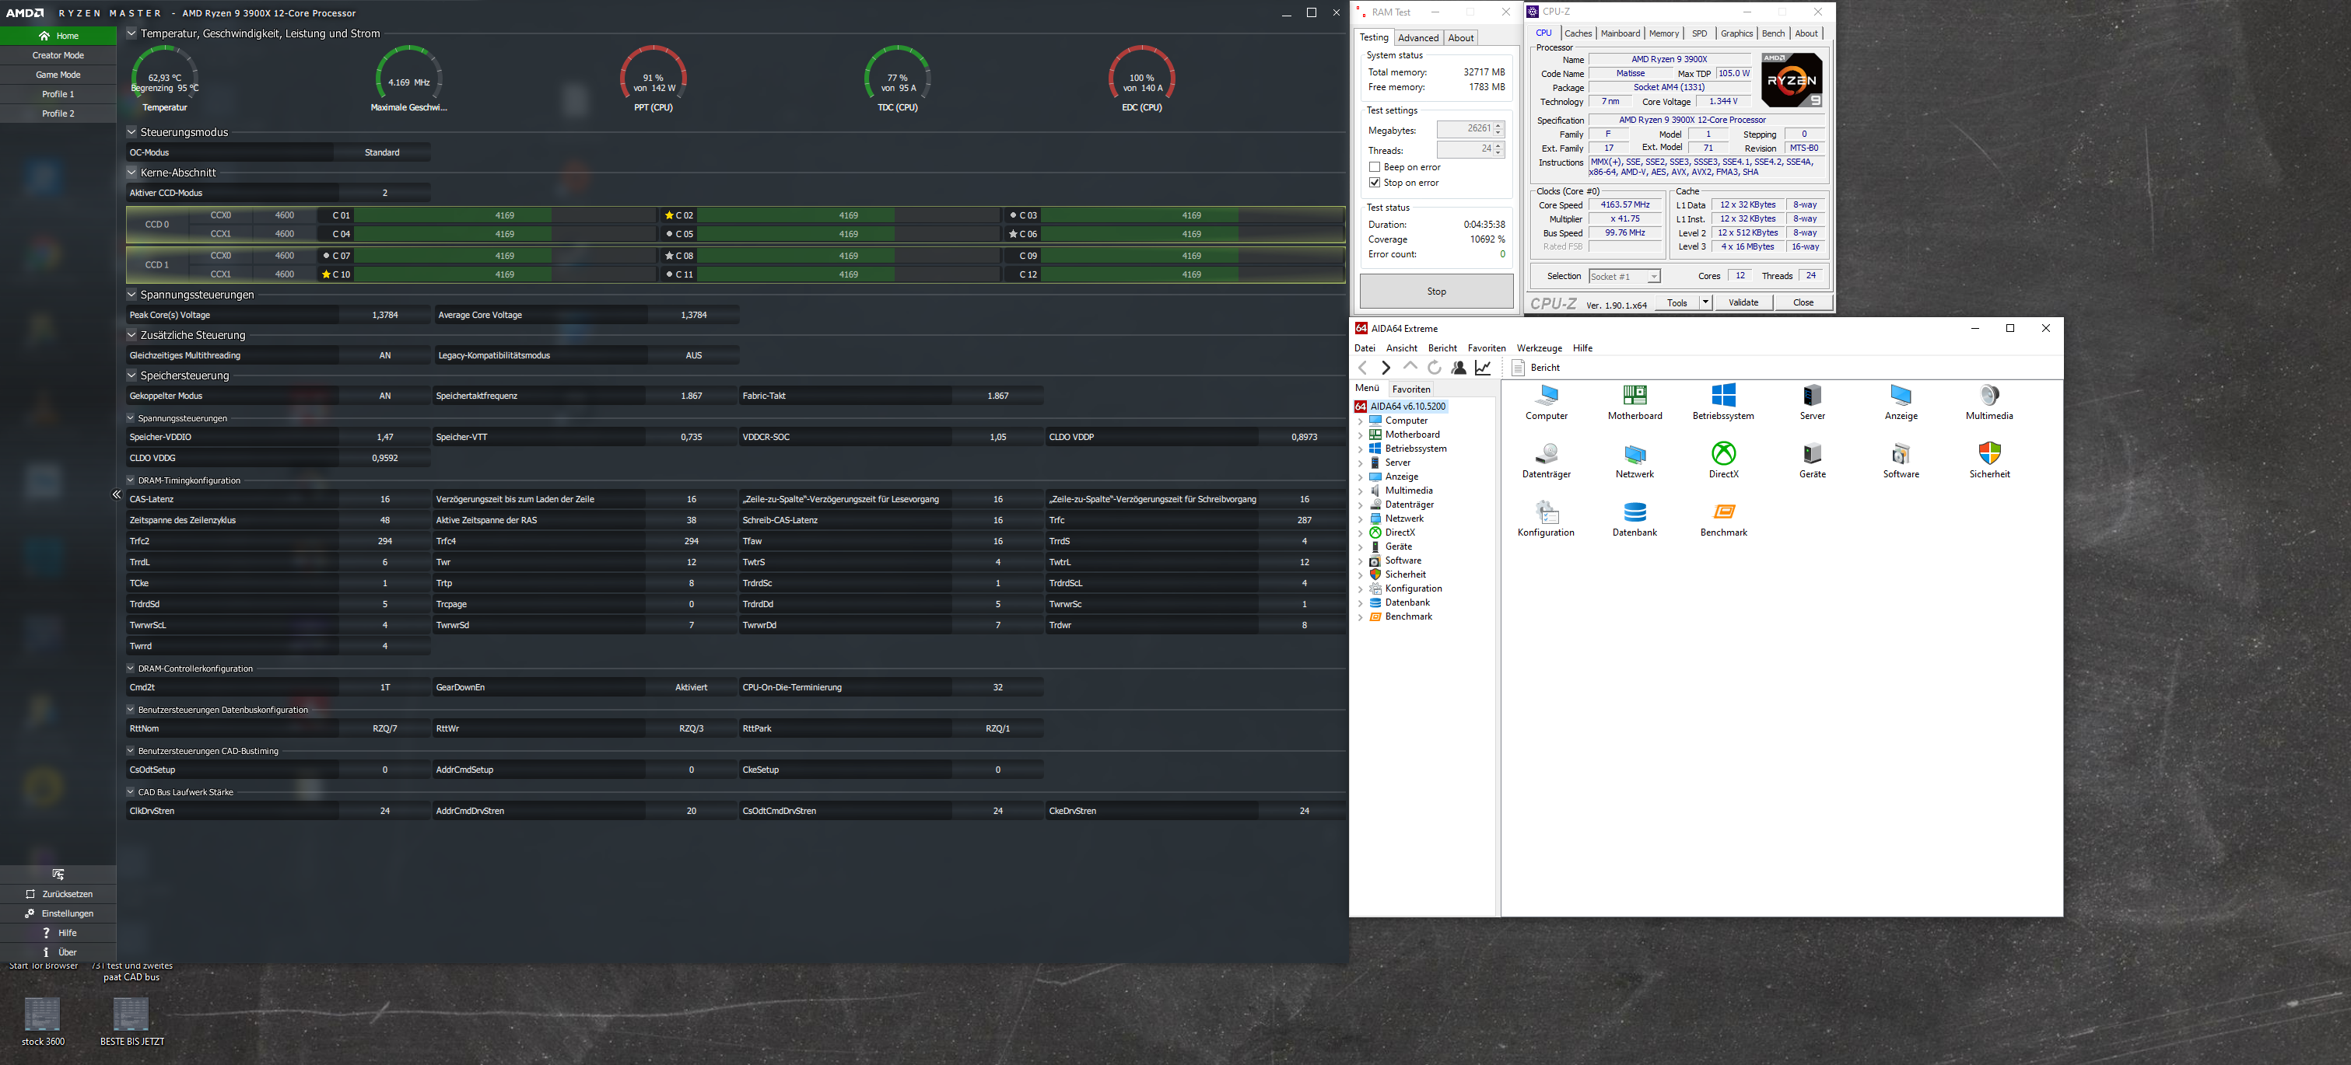The height and width of the screenshot is (1065, 2351).
Task: Select the Datenbank row in AIDA64 tree
Action: point(1407,602)
